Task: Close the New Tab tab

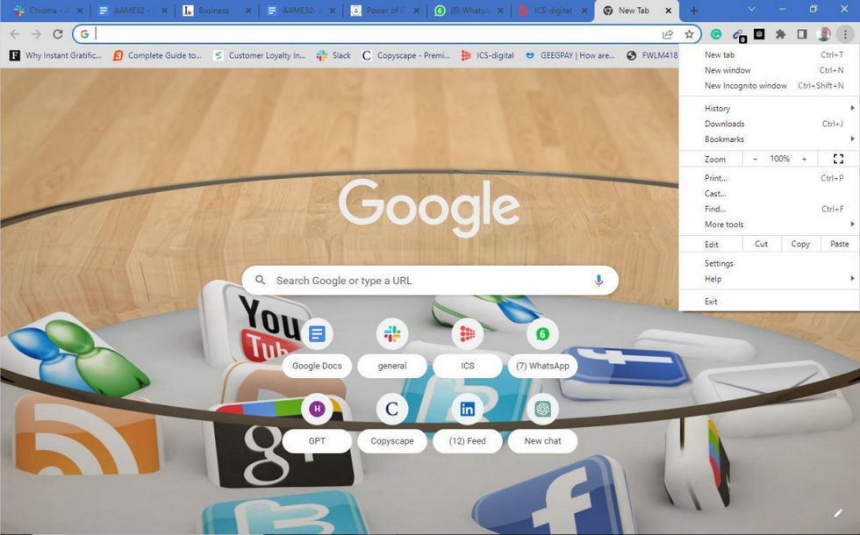Action: (668, 11)
